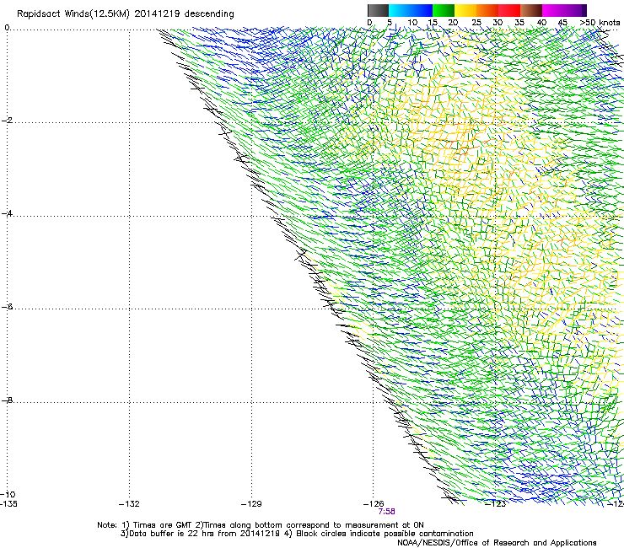Click the longitude label '-129'

click(x=251, y=504)
